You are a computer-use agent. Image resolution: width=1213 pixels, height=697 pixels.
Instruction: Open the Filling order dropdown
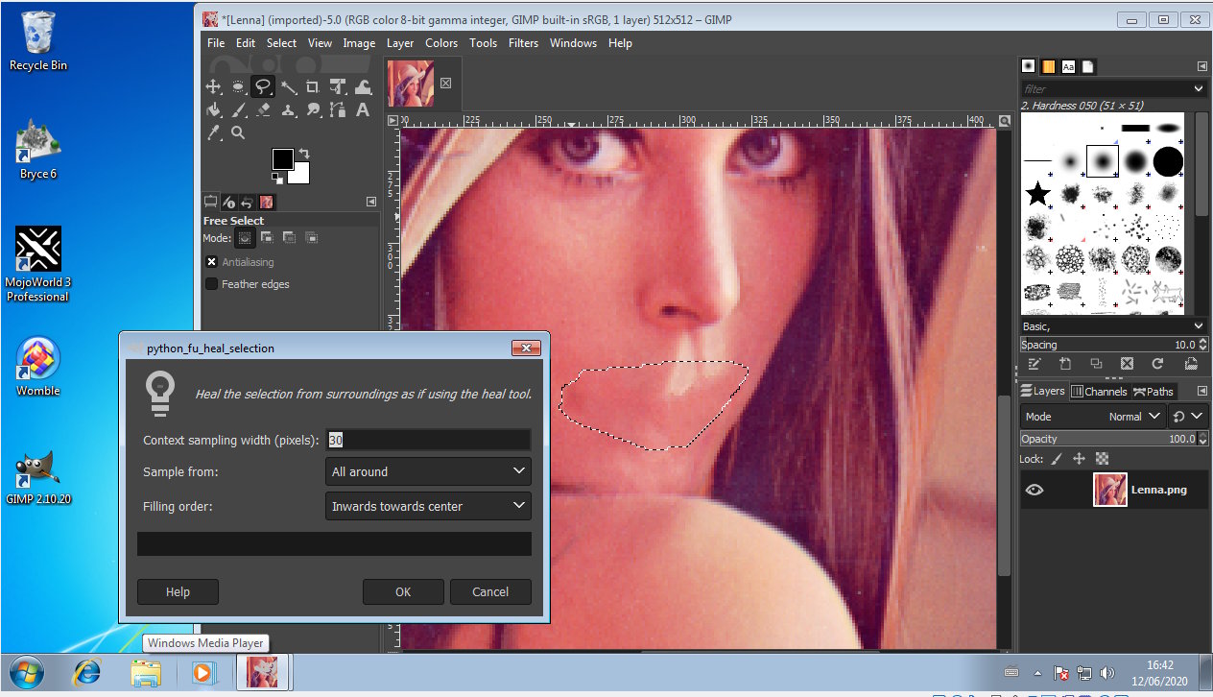click(428, 506)
